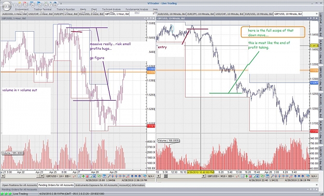
Task: Click the magnifier zoom icon on 10-Minute chart toolbar
Action: point(272,176)
